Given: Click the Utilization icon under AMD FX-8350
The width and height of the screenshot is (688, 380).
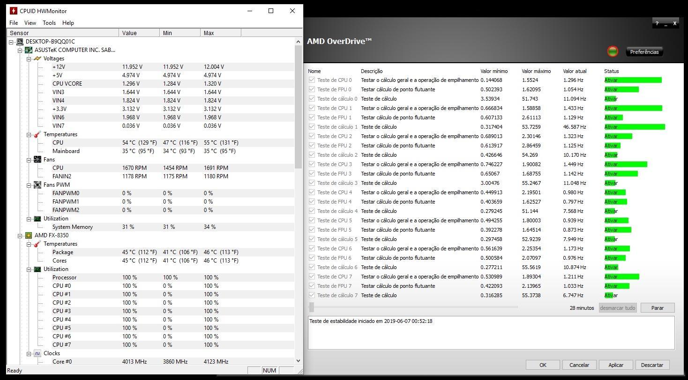Looking at the screenshot, I should [x=37, y=269].
